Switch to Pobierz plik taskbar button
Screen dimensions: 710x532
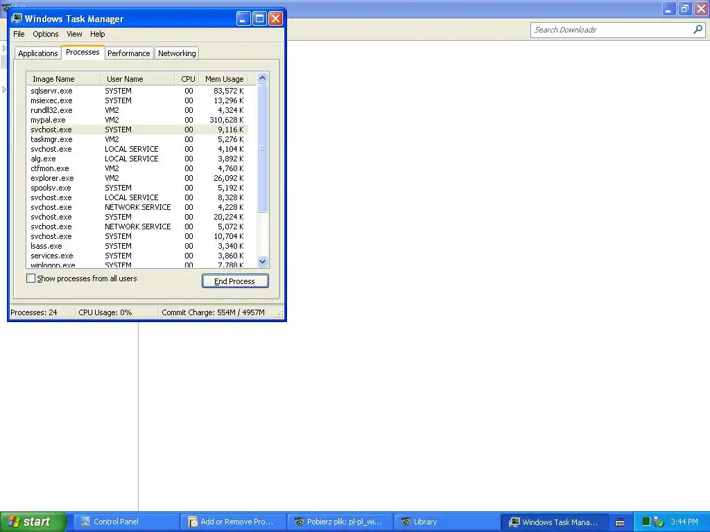pos(340,522)
